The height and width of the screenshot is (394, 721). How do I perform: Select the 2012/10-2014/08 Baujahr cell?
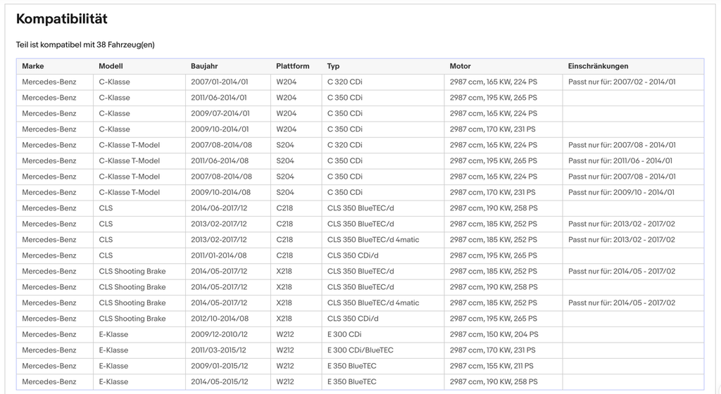point(220,318)
